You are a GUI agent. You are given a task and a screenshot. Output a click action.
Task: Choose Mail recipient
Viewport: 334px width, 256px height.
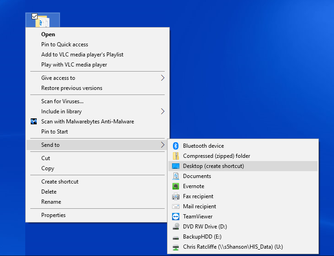tap(243, 206)
